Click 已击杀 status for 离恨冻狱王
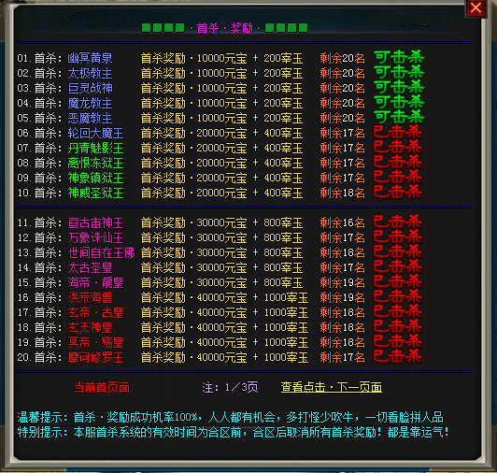Image resolution: width=497 pixels, height=473 pixels. click(x=398, y=163)
